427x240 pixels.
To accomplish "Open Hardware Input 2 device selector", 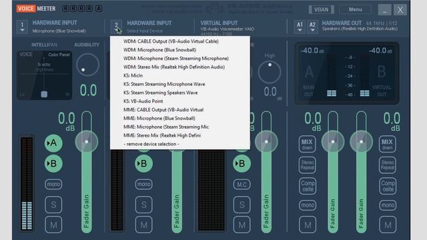I will 116,27.
